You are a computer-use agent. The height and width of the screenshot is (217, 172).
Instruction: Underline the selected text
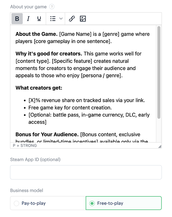[39, 19]
